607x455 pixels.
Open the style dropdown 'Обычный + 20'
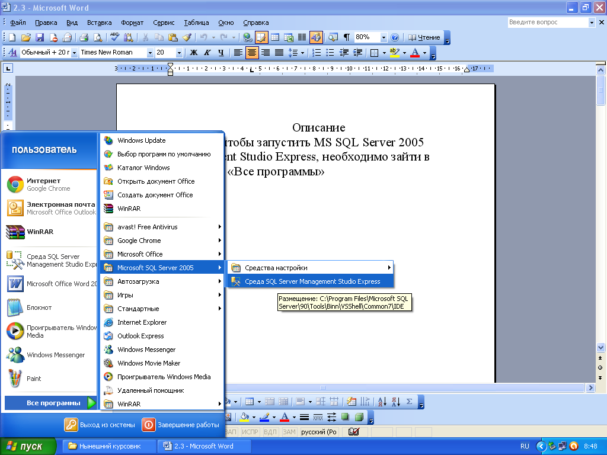pyautogui.click(x=74, y=52)
